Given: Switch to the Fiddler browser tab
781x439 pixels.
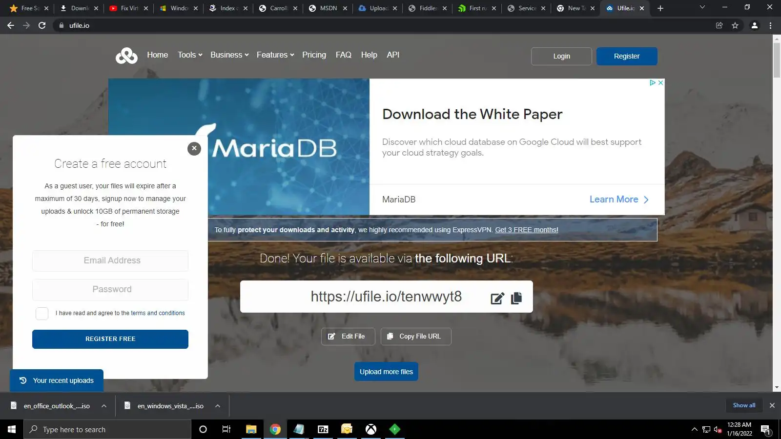Looking at the screenshot, I should (x=427, y=8).
